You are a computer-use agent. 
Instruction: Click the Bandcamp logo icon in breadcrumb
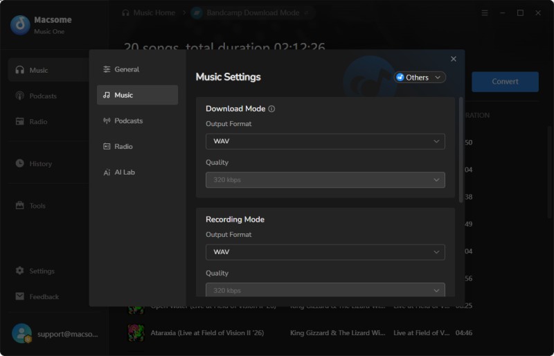click(197, 13)
